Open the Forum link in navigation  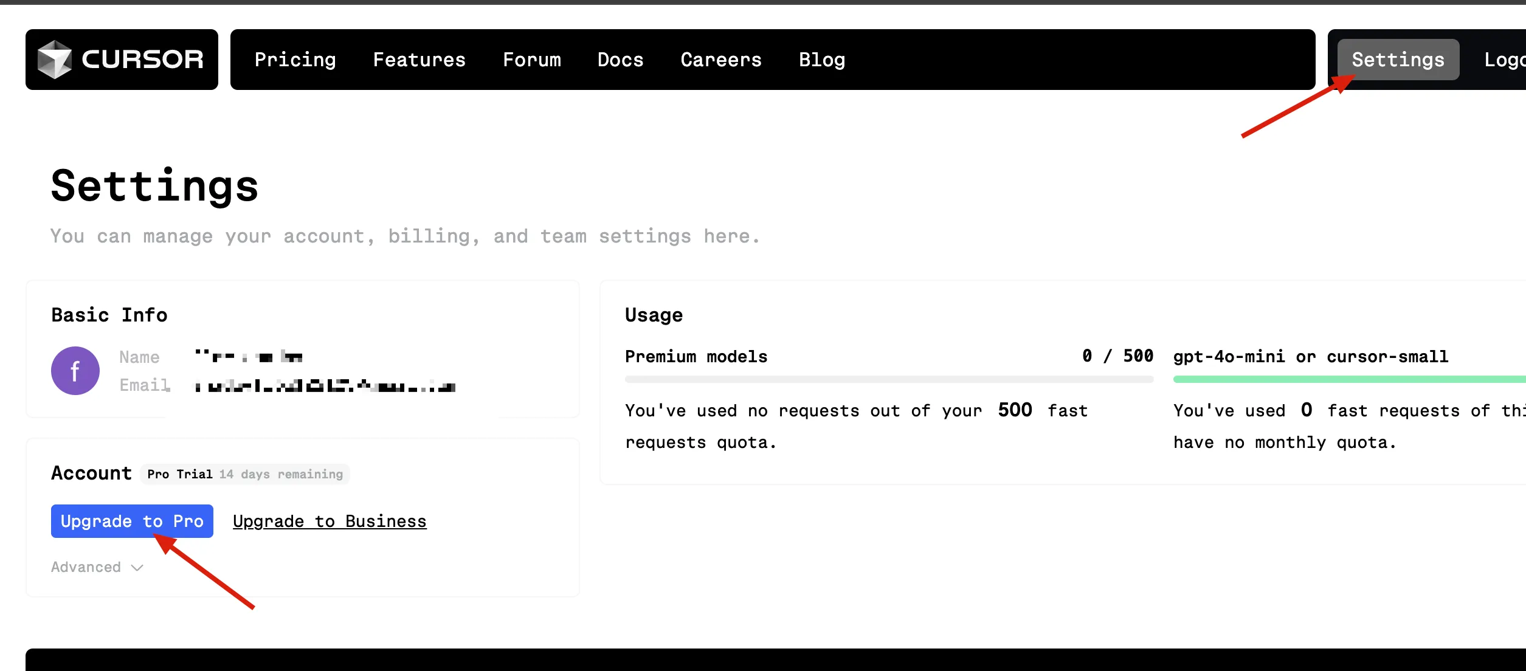(x=532, y=60)
